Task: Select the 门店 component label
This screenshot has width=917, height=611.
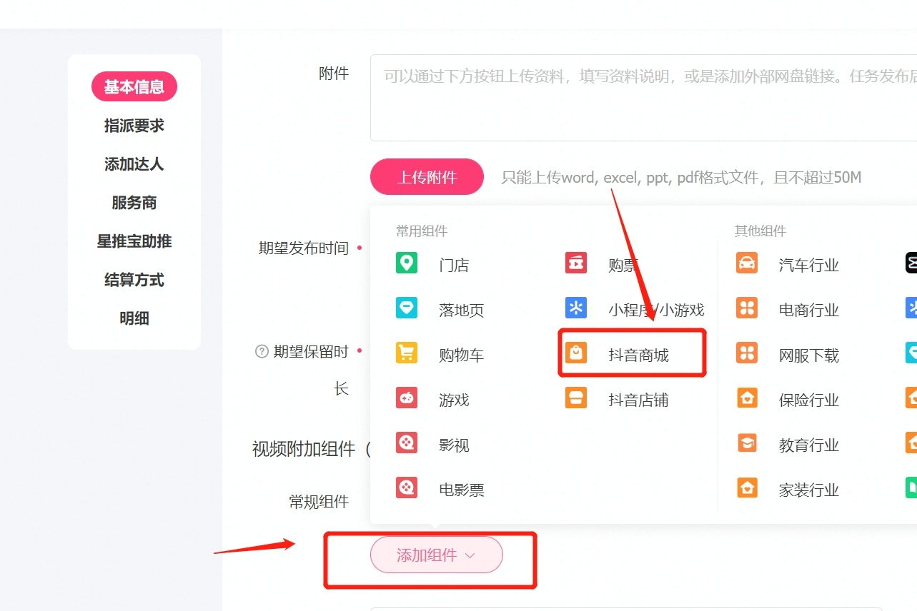Action: pos(454,266)
